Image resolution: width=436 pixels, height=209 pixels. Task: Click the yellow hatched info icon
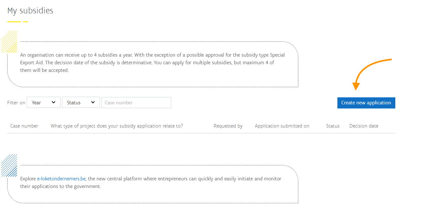tap(9, 42)
